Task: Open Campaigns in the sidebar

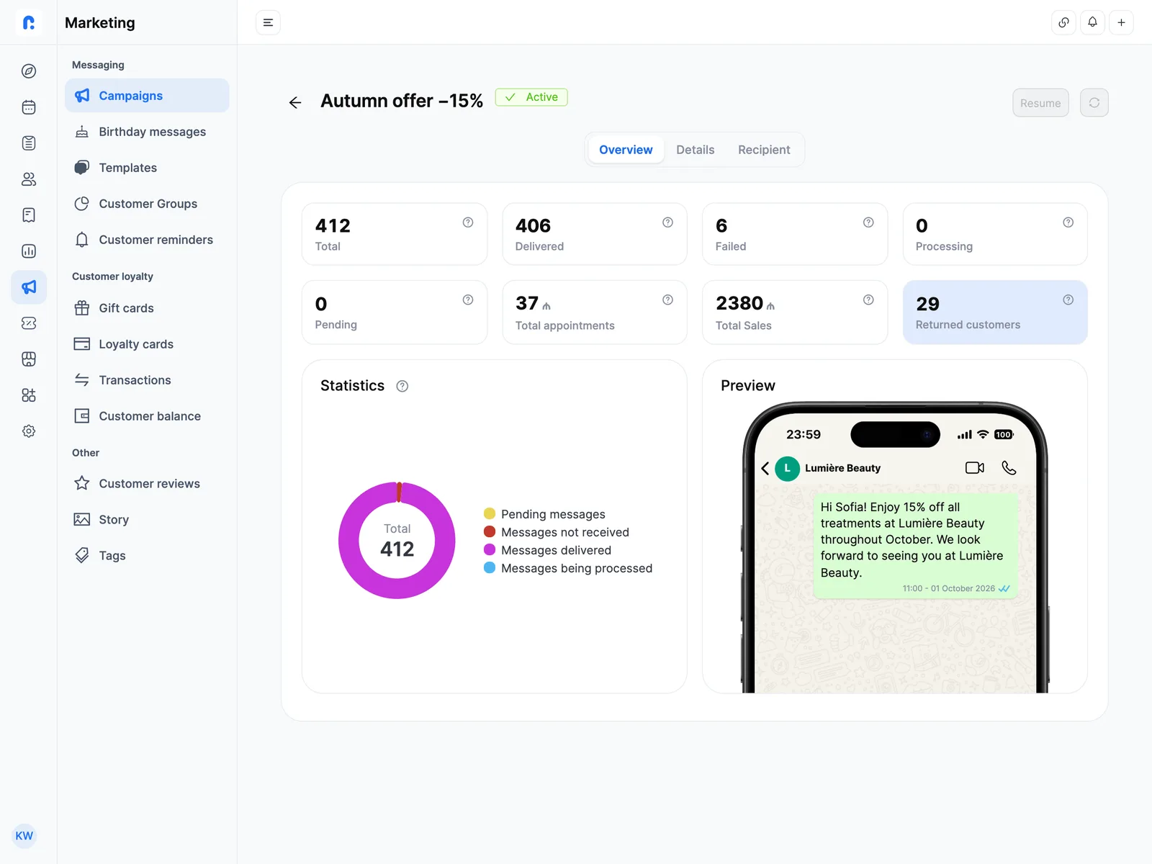Action: pos(147,96)
